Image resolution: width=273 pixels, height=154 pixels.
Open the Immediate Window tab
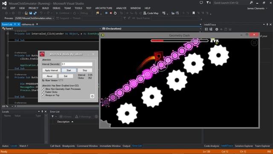pos(110,146)
